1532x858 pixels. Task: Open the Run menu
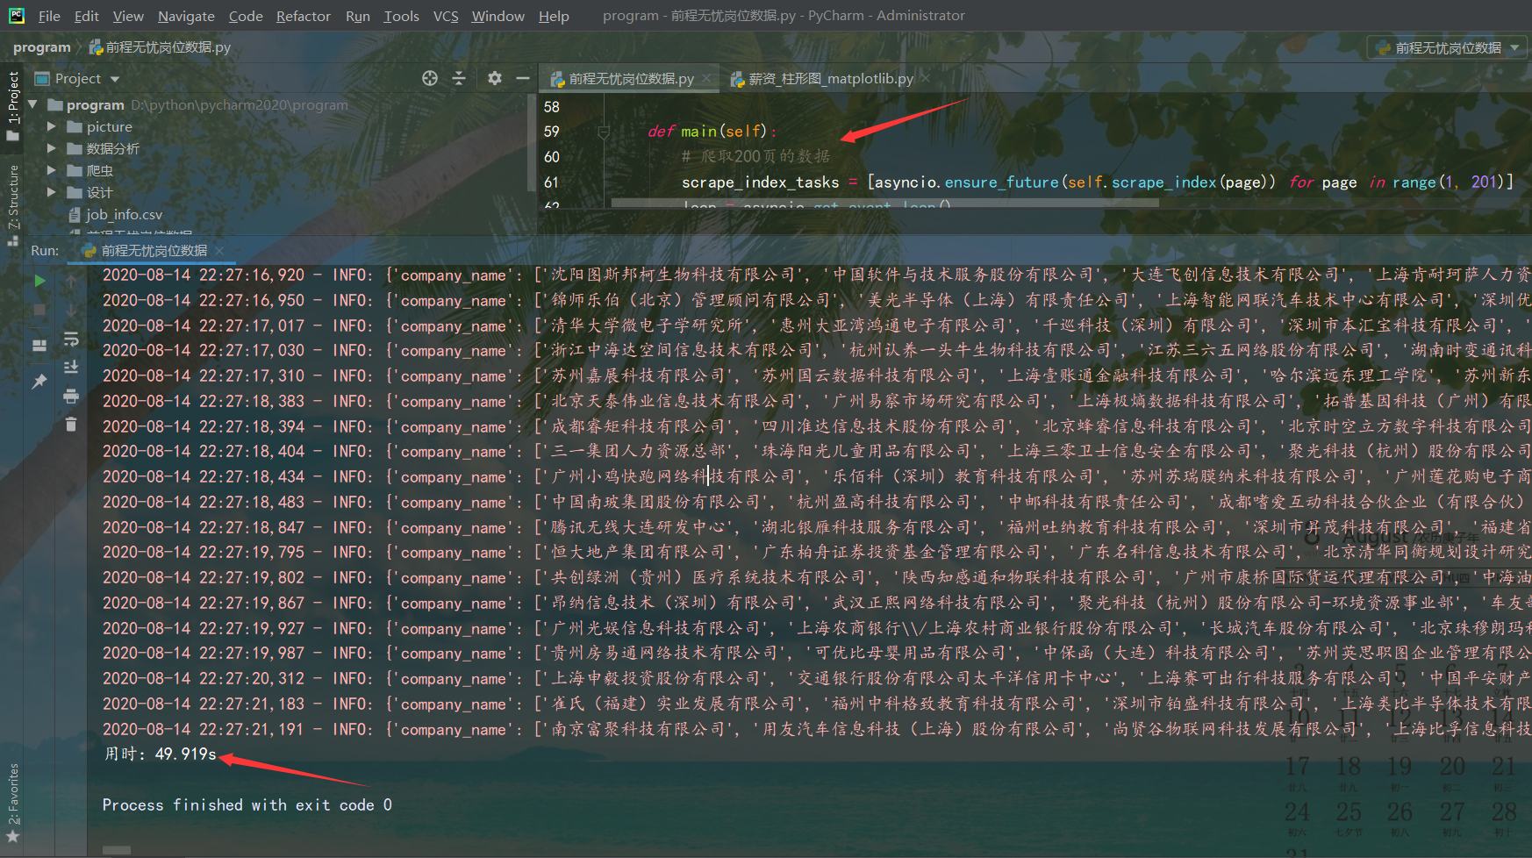pos(358,16)
